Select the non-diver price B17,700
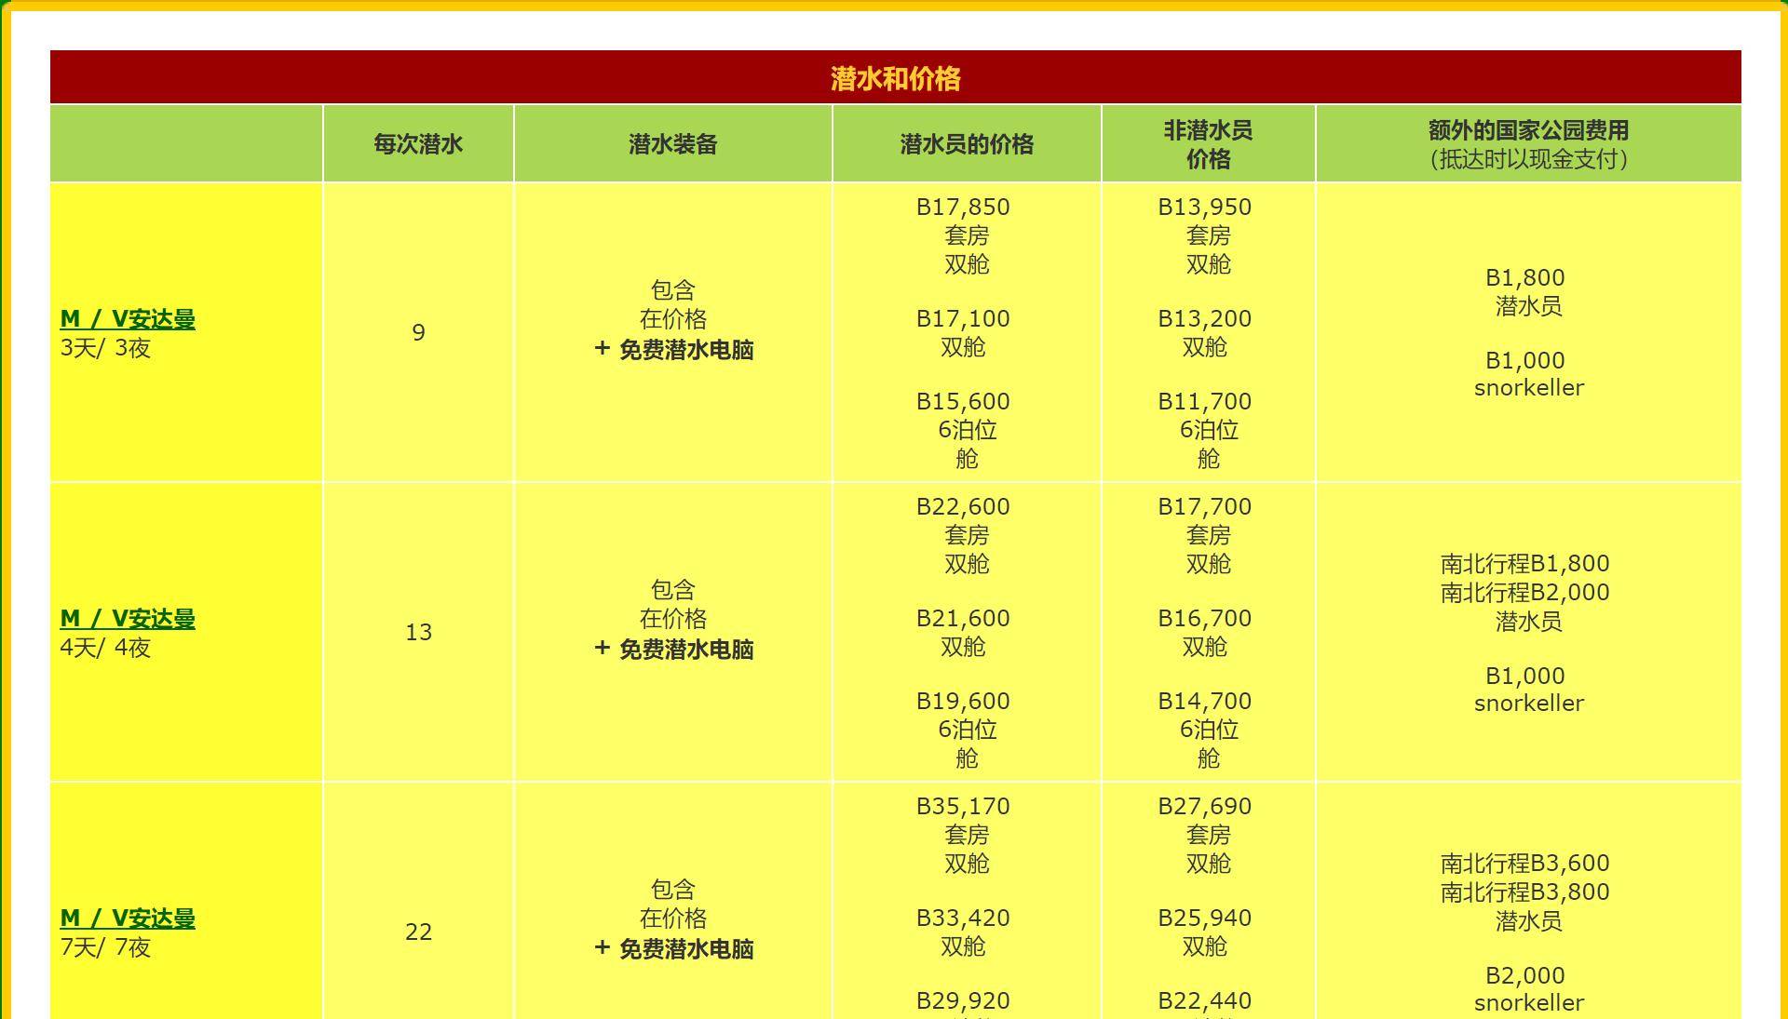Screen dimensions: 1788x1019 click(x=1204, y=506)
